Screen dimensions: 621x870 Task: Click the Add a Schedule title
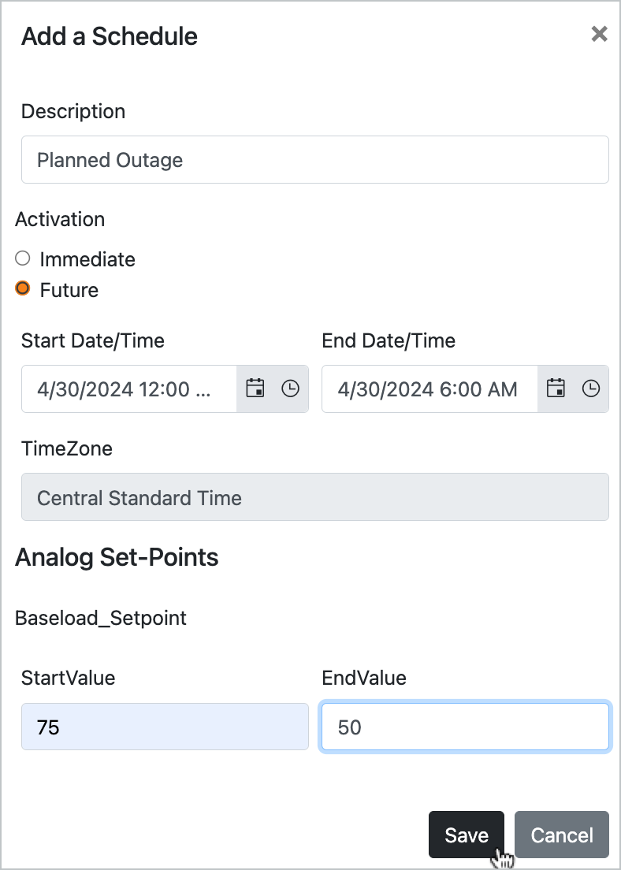coord(110,36)
